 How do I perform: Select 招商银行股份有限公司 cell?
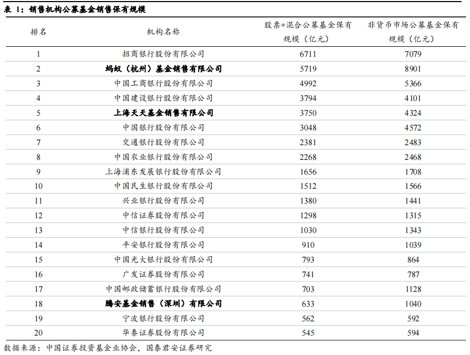[x=163, y=54]
